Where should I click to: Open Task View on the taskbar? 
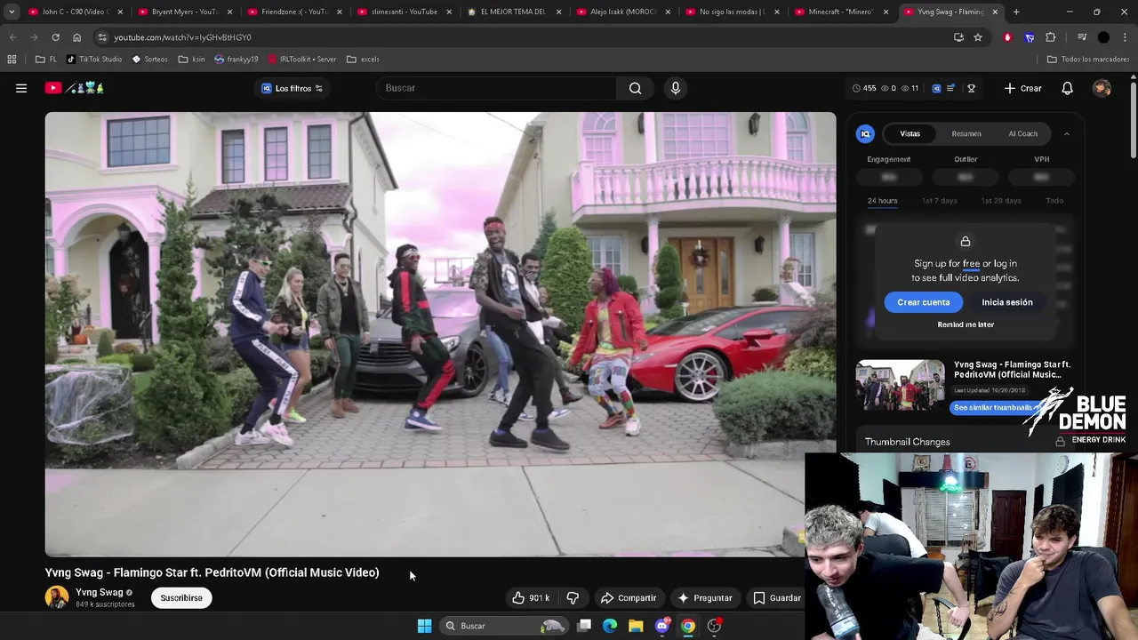(x=584, y=626)
